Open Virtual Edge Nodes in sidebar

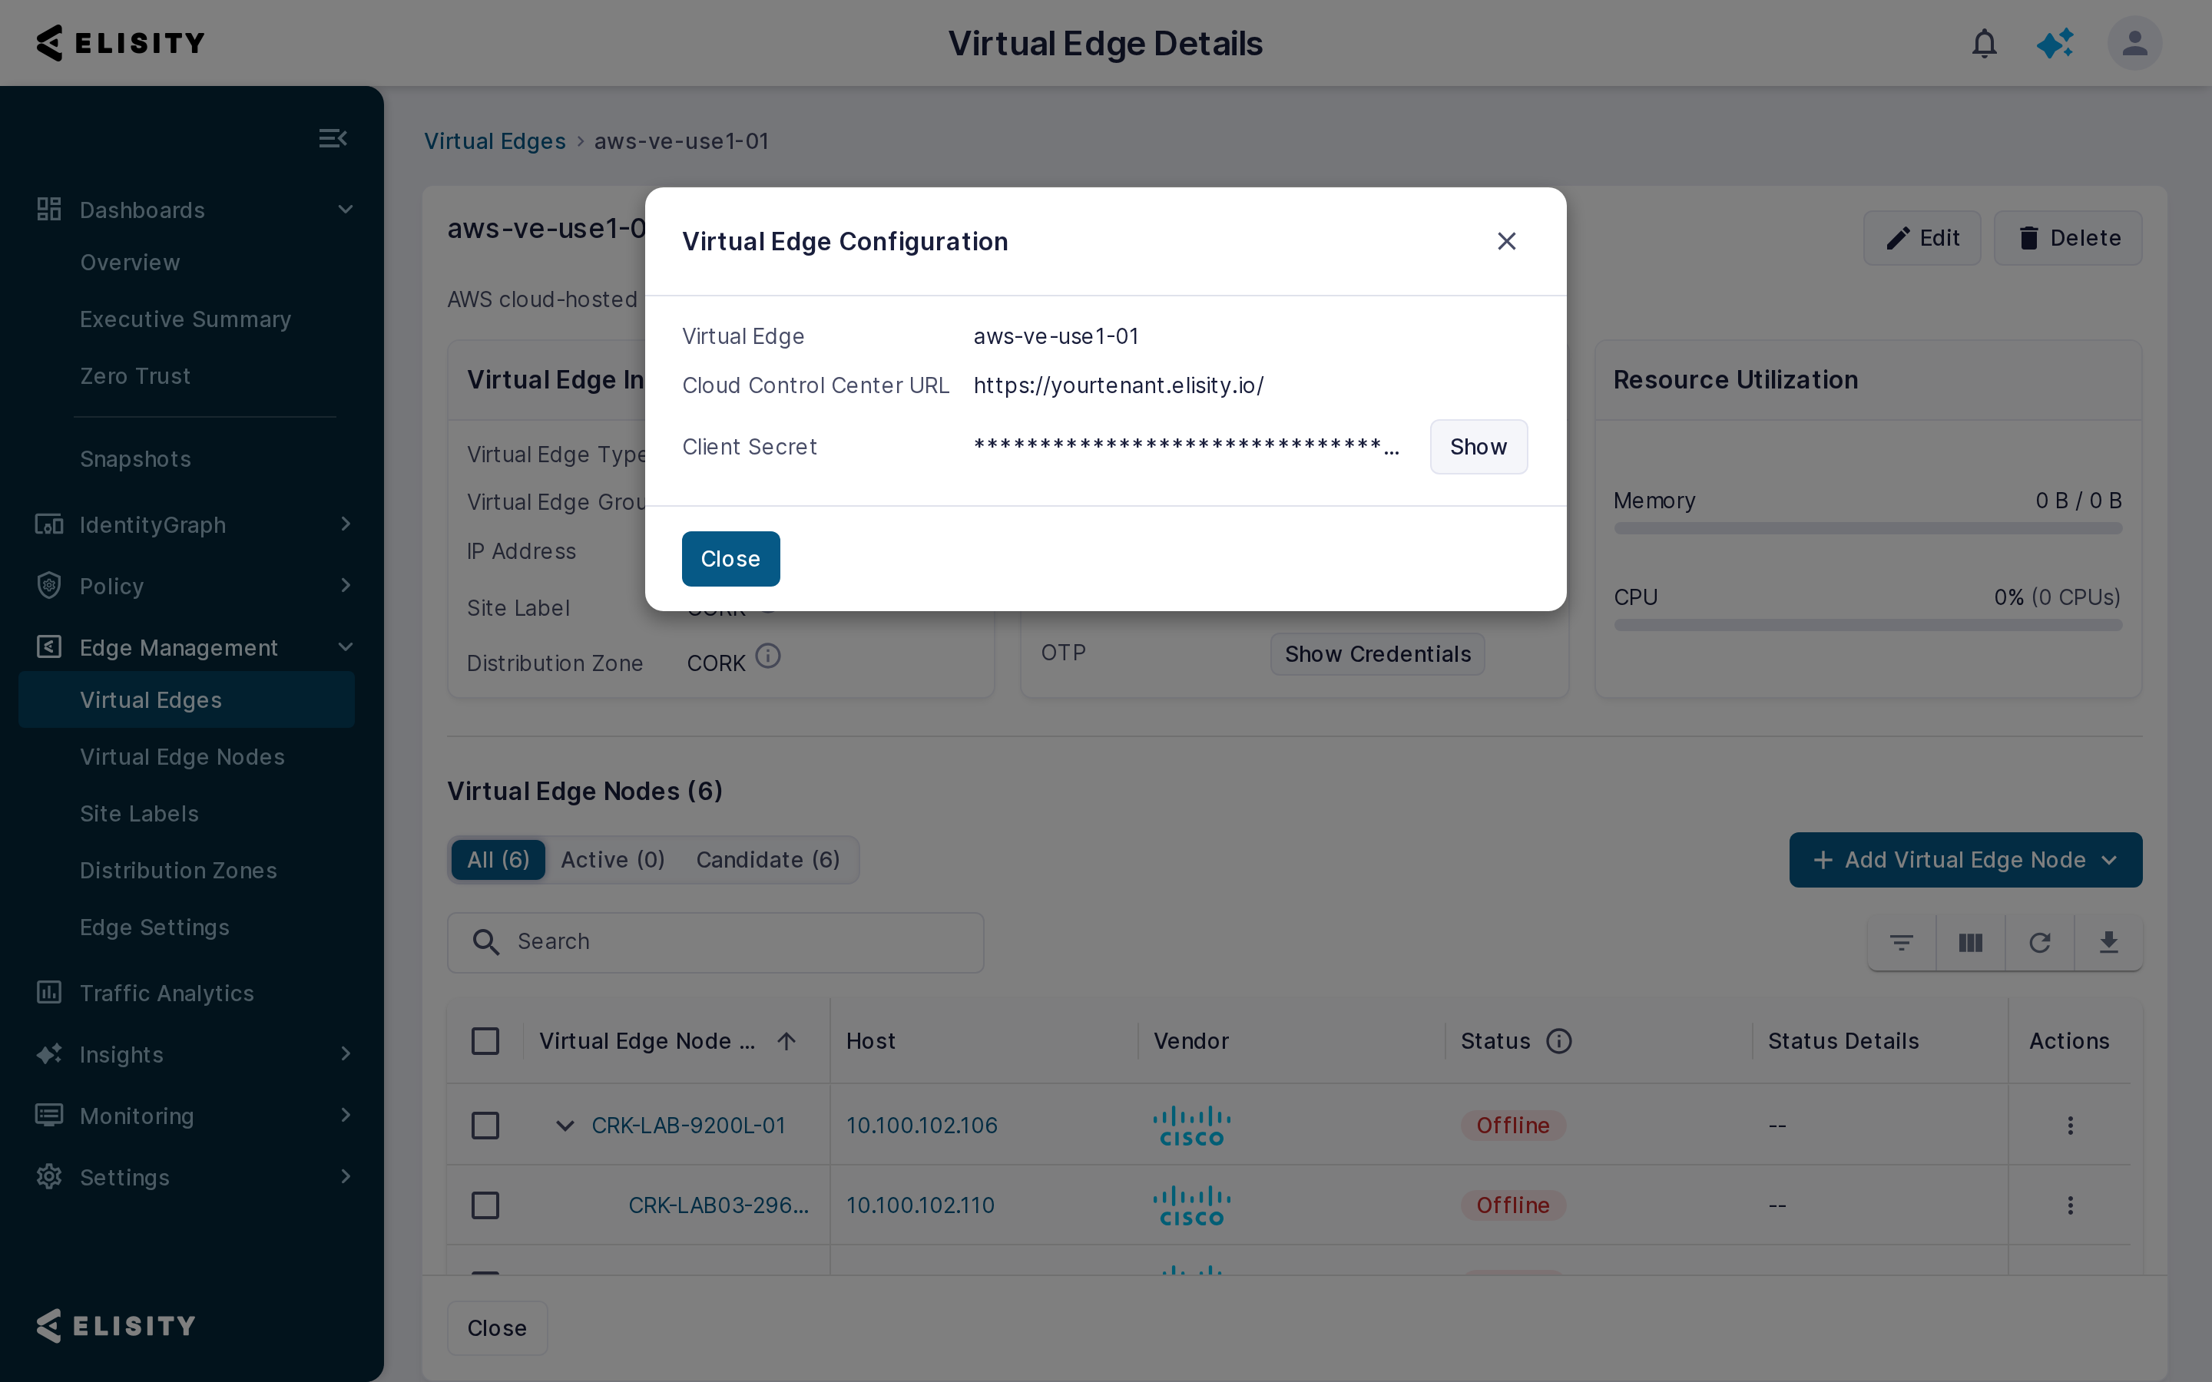point(182,757)
